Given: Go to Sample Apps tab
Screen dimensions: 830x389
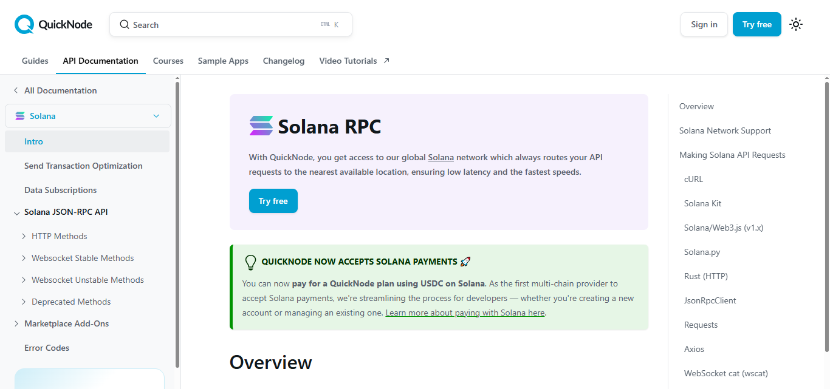Looking at the screenshot, I should pyautogui.click(x=223, y=61).
